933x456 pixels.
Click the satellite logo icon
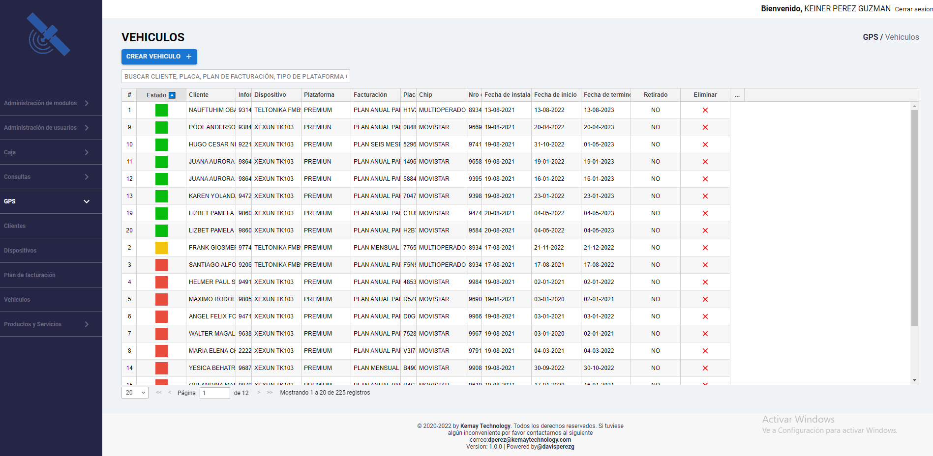click(48, 35)
